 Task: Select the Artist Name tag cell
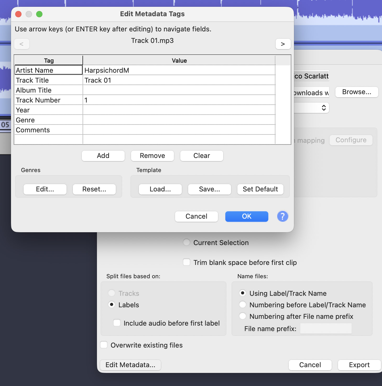pos(49,70)
